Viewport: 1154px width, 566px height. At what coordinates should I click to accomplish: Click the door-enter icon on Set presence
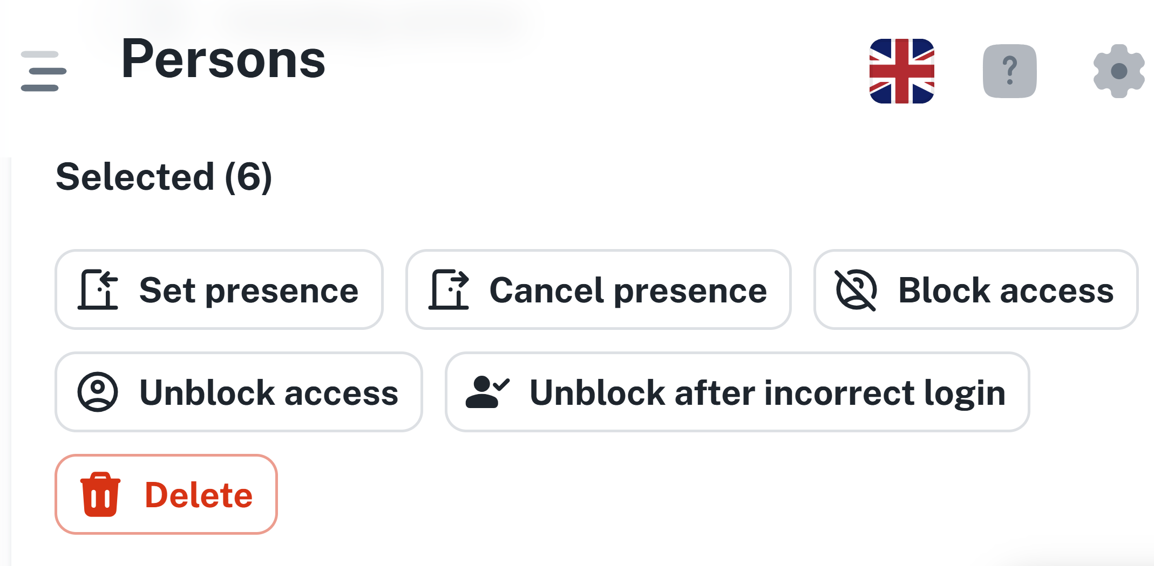click(x=98, y=290)
